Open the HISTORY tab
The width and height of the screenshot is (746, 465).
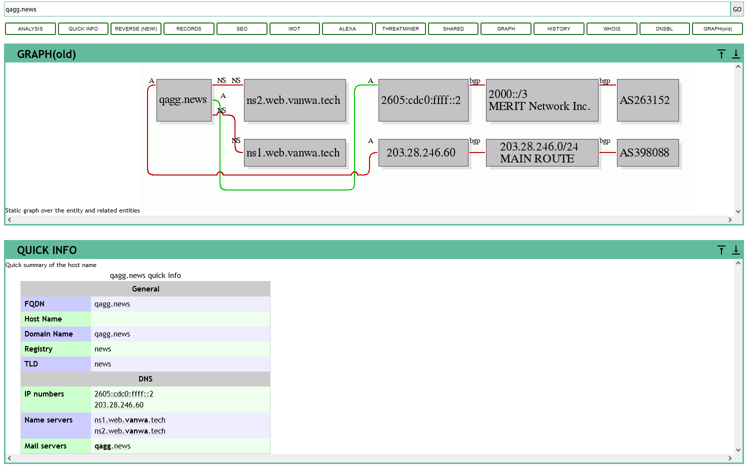(559, 28)
